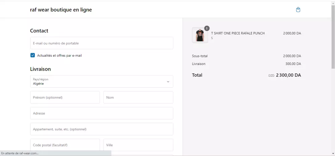Image resolution: width=335 pixels, height=156 pixels.
Task: Click the T SHIRT ONE PIECE RAFALE PUNCH title
Action: (x=238, y=33)
